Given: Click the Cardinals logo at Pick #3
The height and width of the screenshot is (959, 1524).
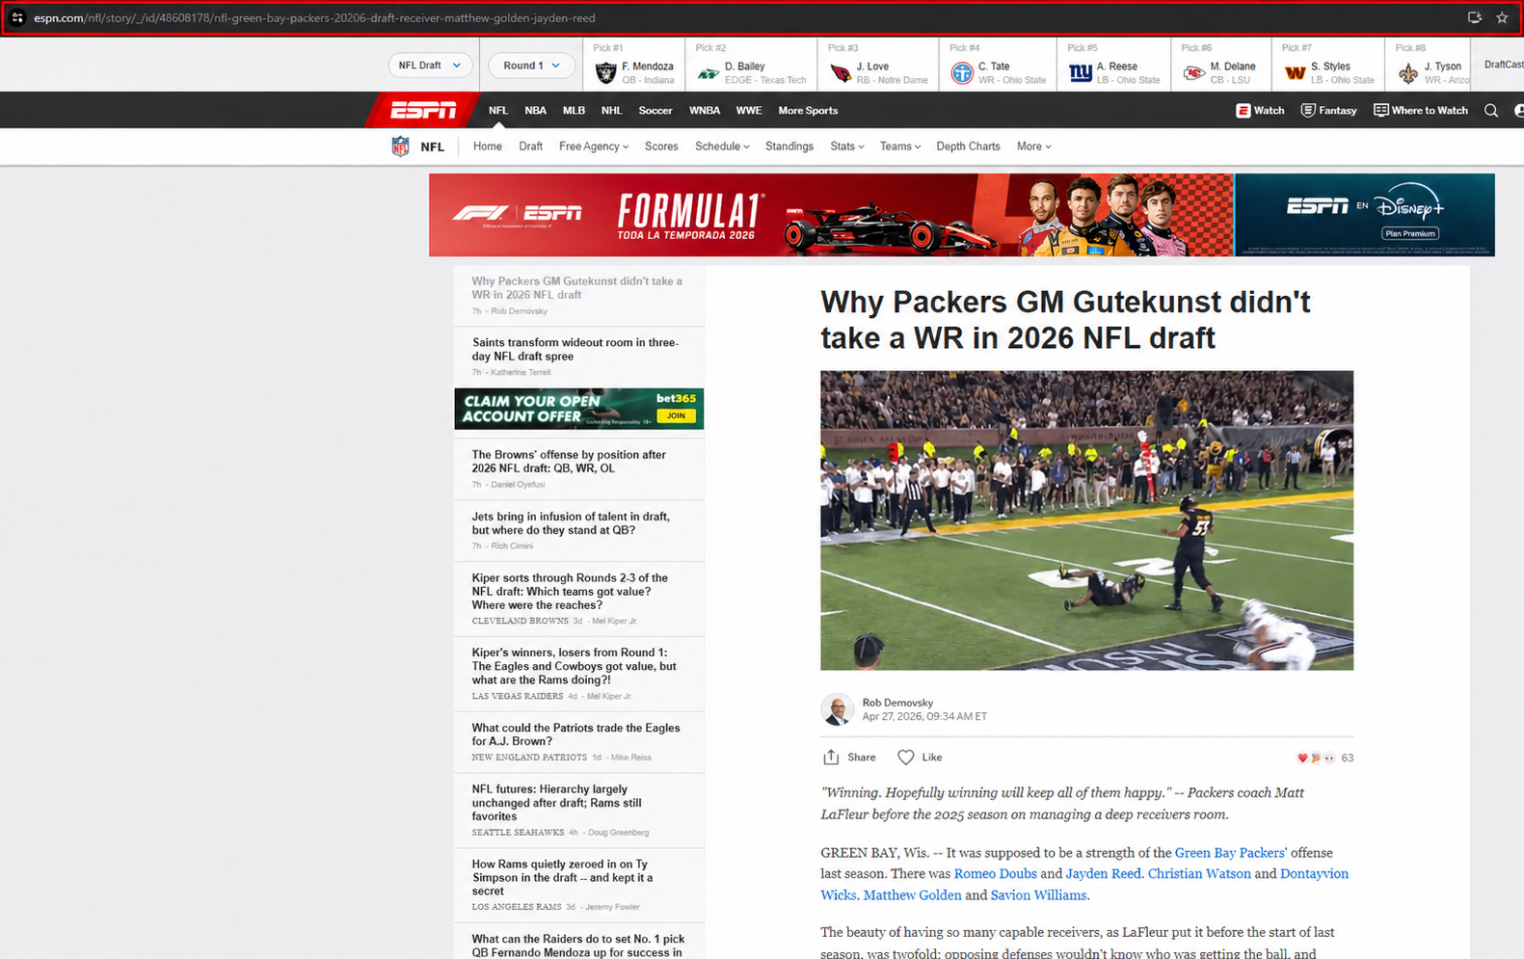Looking at the screenshot, I should click(x=841, y=72).
